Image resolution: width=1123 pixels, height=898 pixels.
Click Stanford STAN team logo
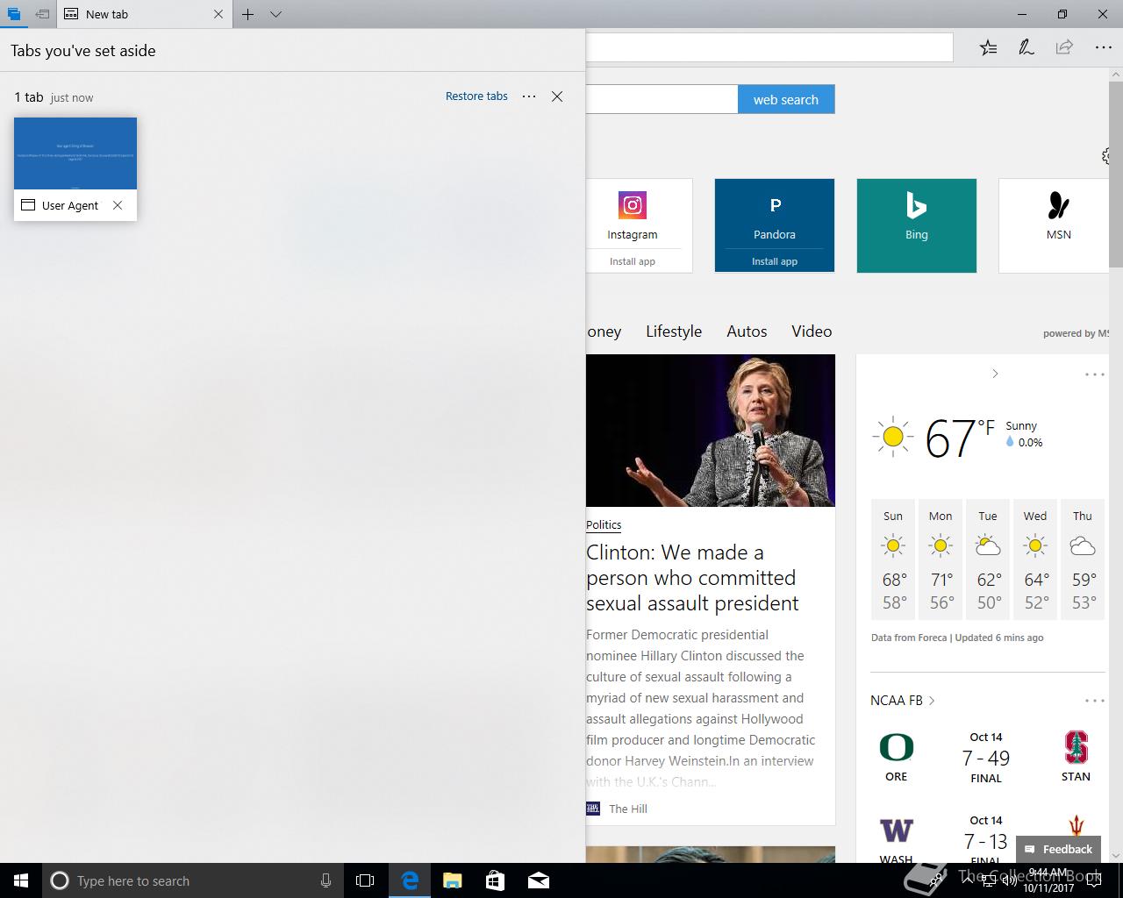click(1076, 748)
